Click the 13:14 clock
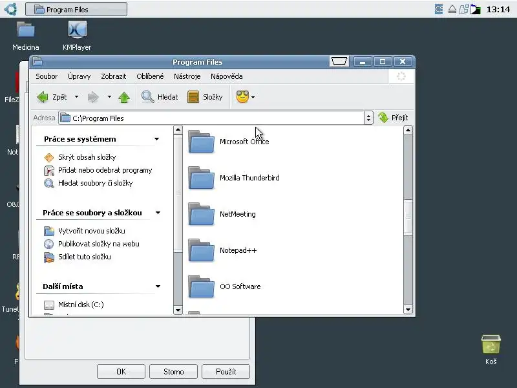Viewport: 517px width, 388px height. (x=498, y=9)
